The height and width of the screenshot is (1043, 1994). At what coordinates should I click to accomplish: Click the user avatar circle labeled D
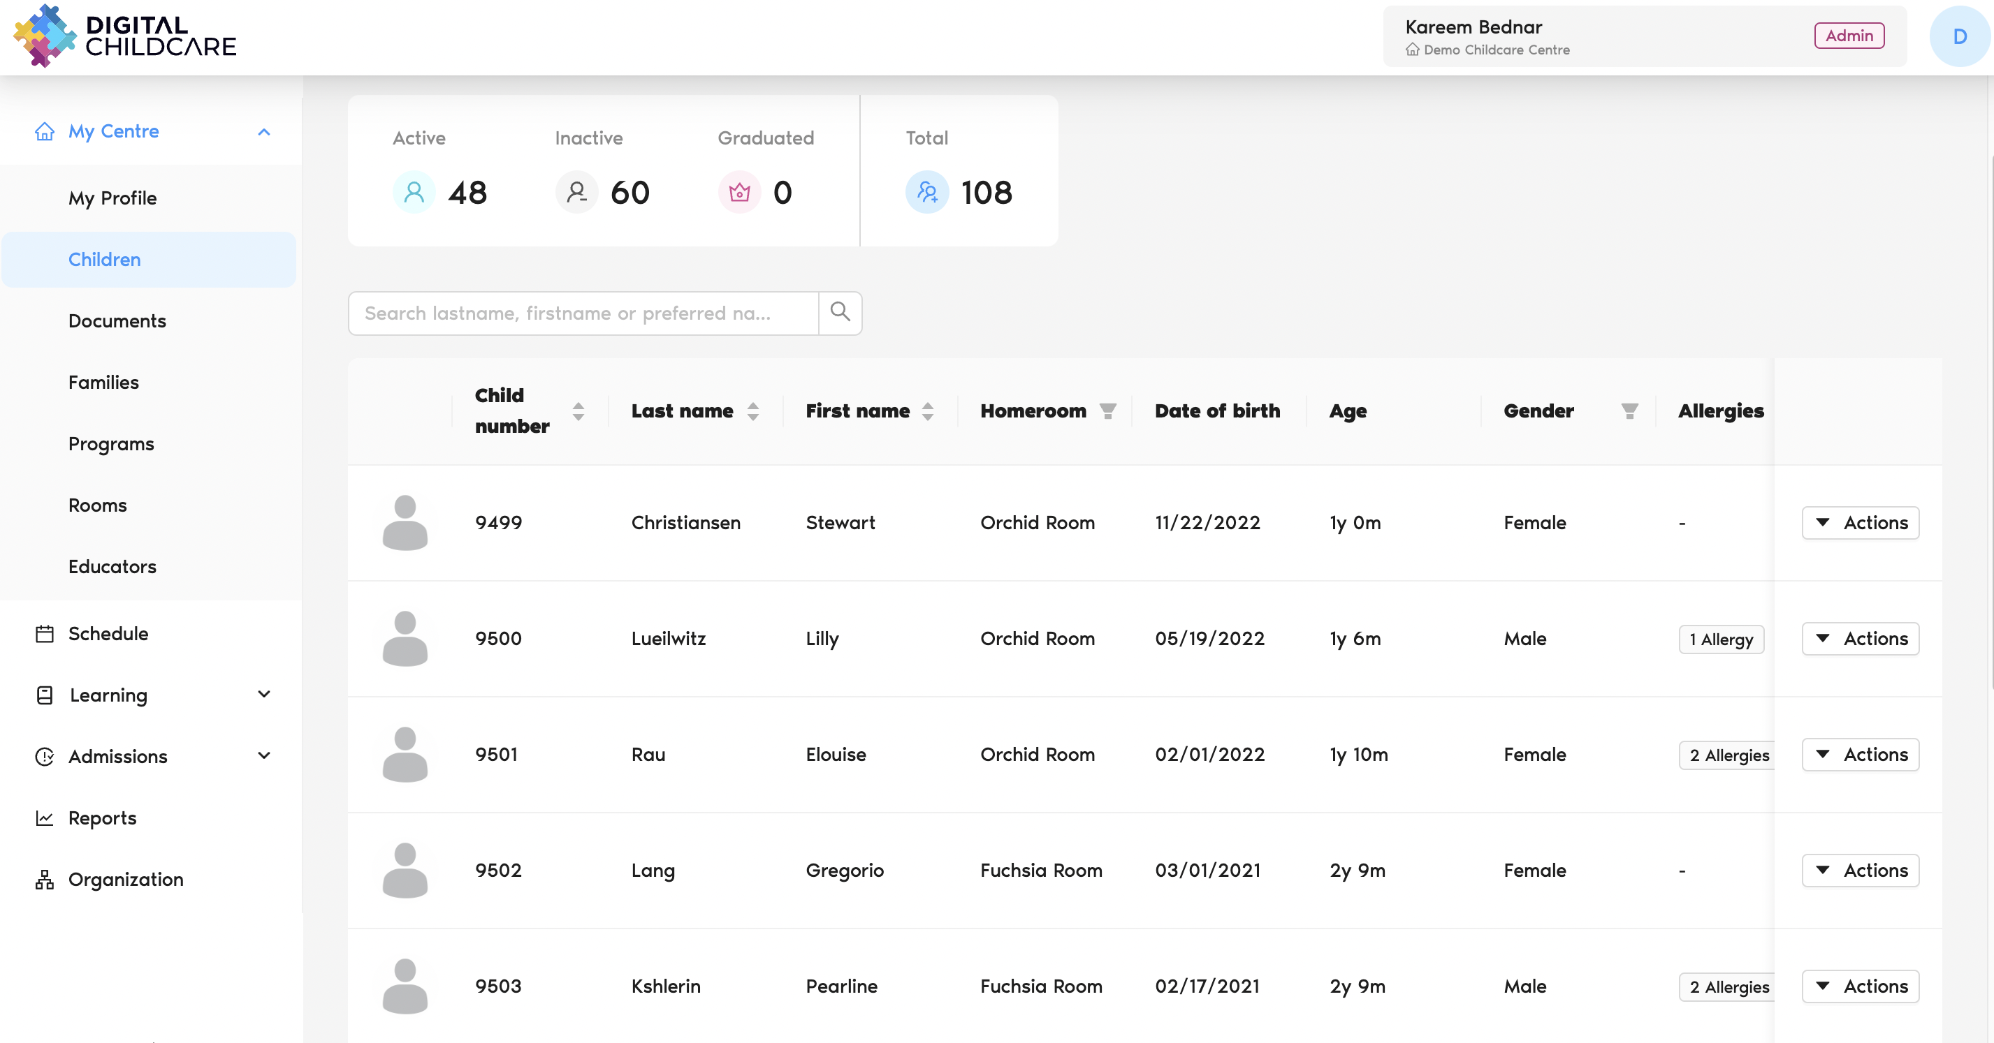(x=1958, y=36)
